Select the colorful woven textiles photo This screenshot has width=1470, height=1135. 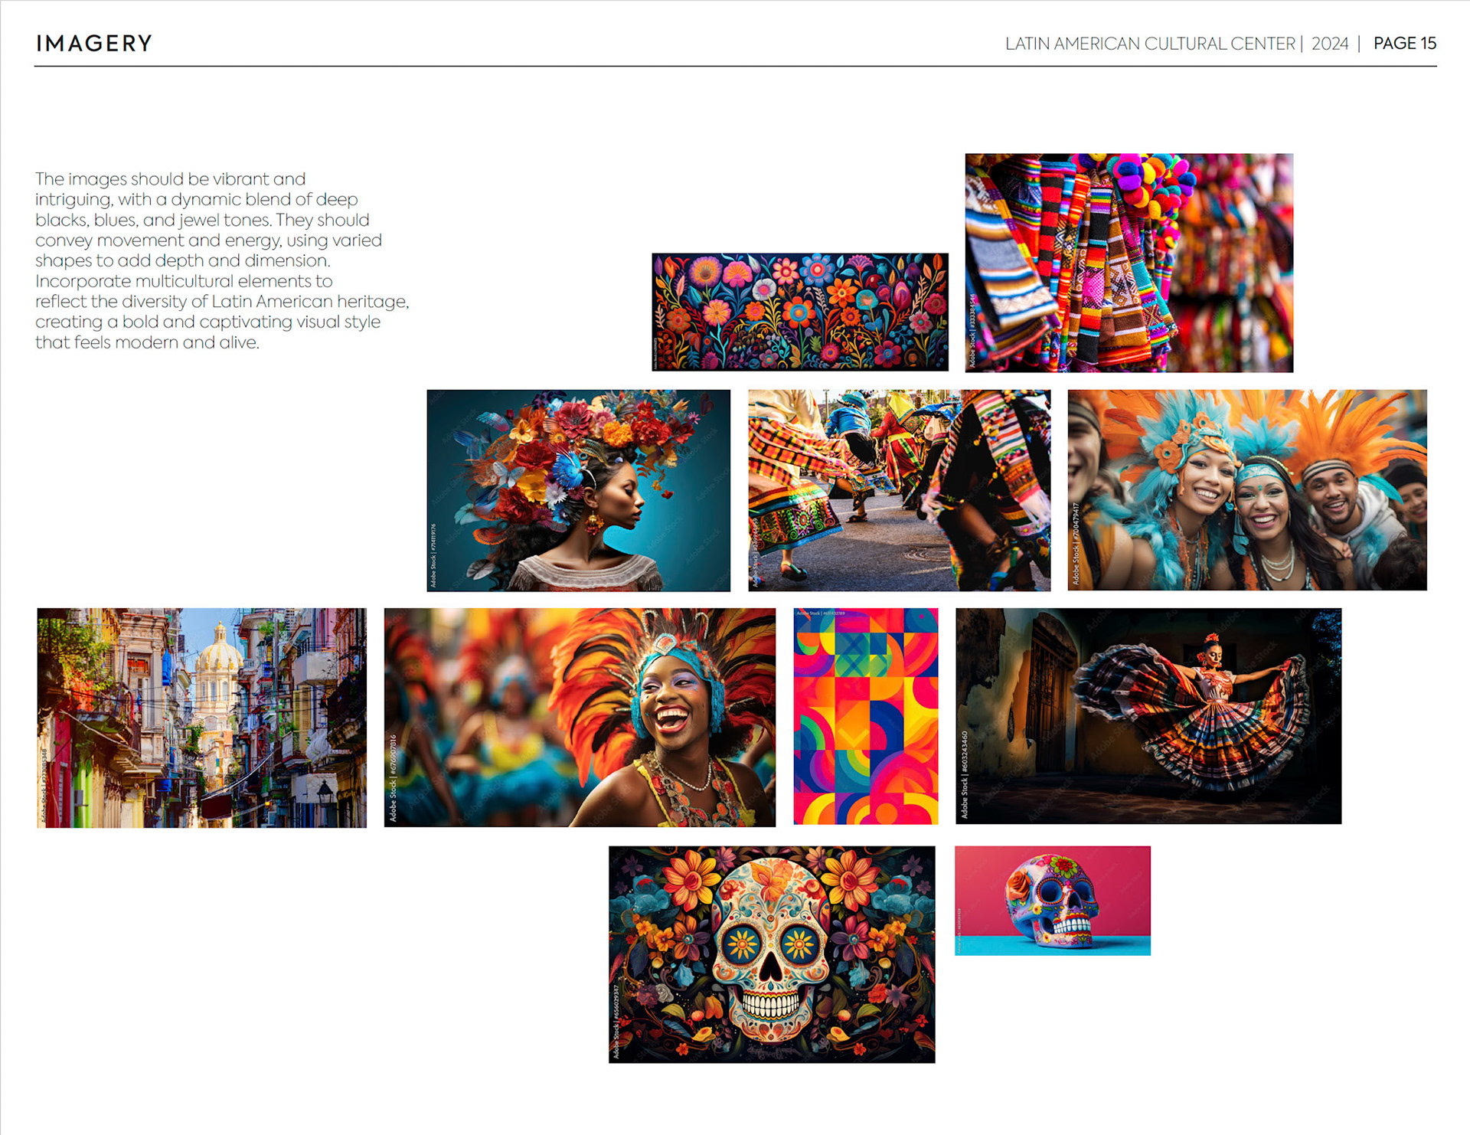coord(1129,263)
